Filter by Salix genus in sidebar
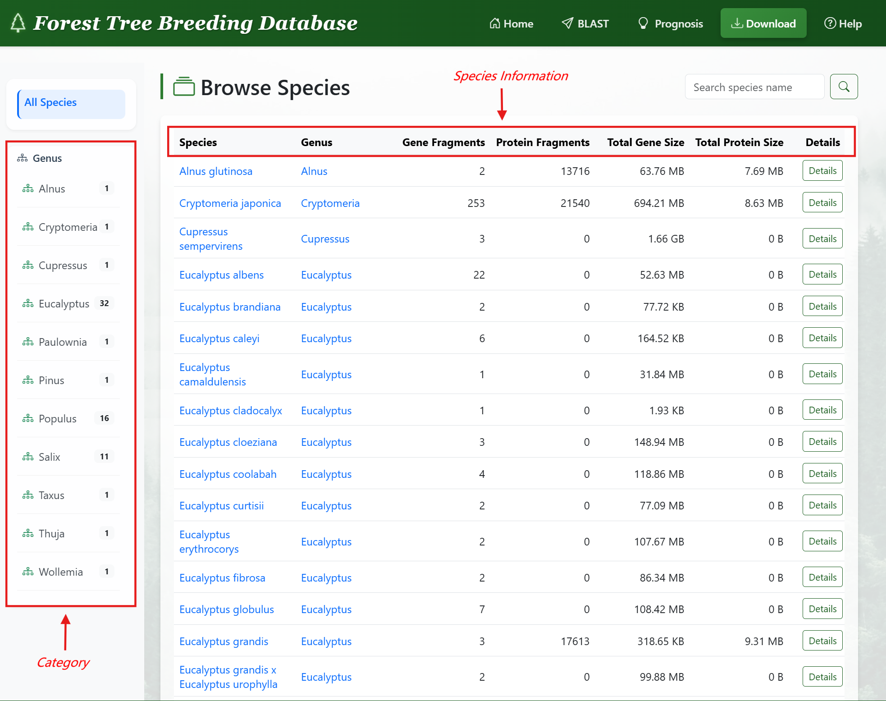Image resolution: width=886 pixels, height=701 pixels. [69, 457]
